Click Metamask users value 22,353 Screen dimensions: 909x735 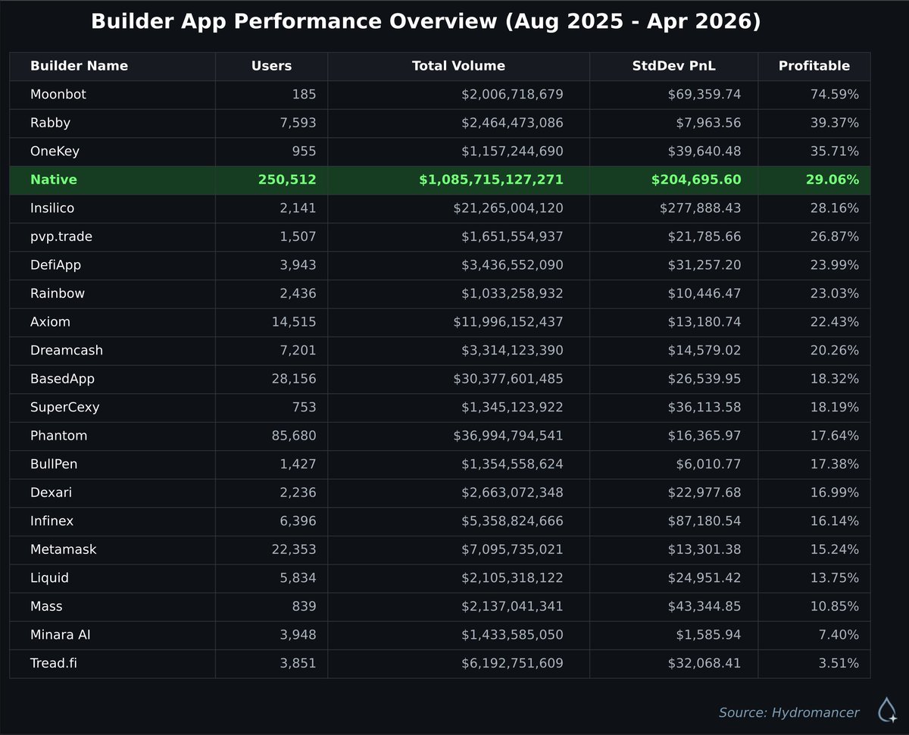294,549
